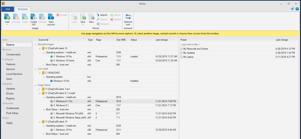The height and width of the screenshot is (139, 301).
Task: Open the Drivers page
Action: pos(10,94)
